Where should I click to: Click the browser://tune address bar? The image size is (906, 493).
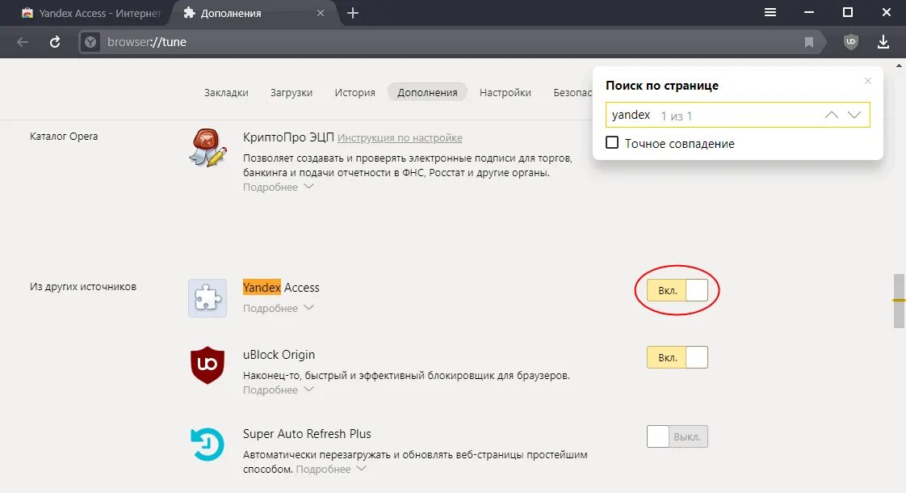(x=451, y=42)
